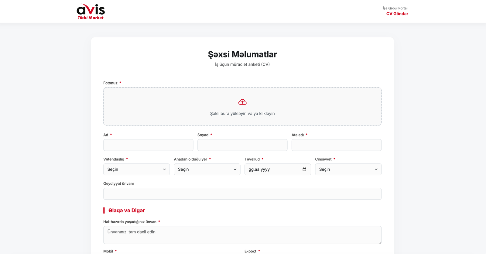
Task: Open the Anadan olduğu yer dropdown
Action: (x=207, y=169)
